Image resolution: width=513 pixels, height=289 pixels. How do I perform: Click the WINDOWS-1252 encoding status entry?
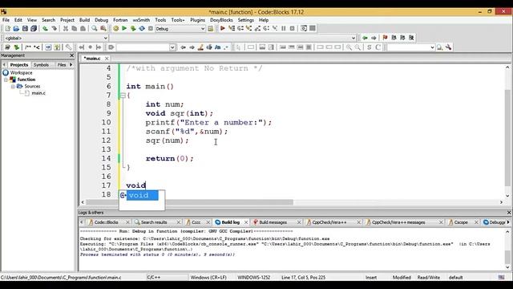tap(254, 277)
